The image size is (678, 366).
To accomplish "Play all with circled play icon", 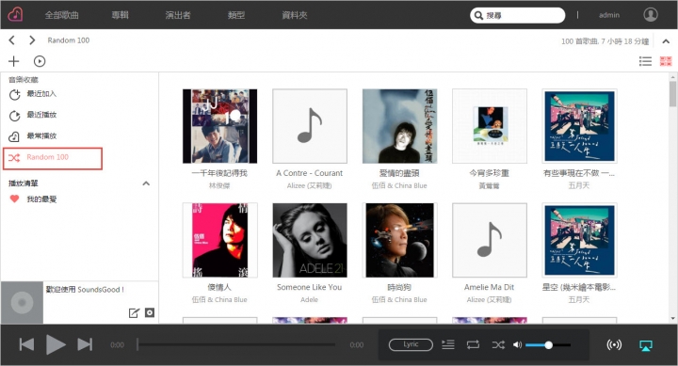I will [x=40, y=61].
